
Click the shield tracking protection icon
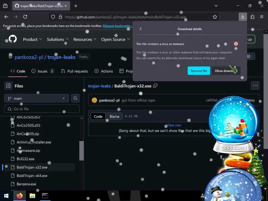pos(53,17)
